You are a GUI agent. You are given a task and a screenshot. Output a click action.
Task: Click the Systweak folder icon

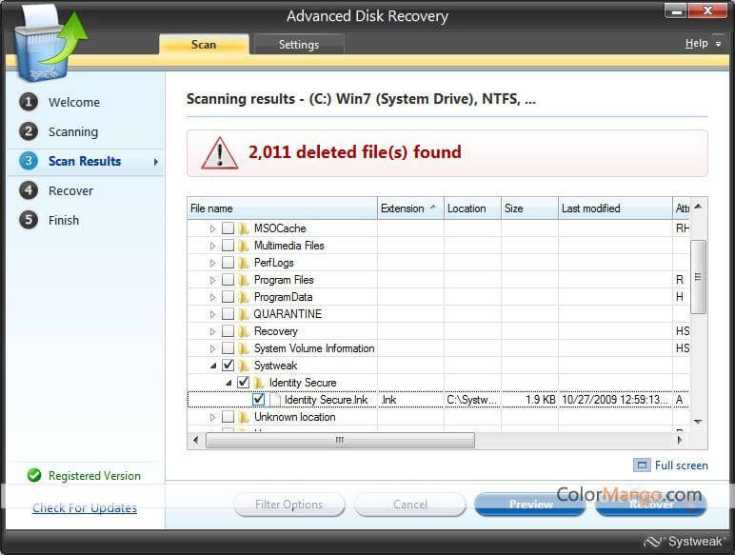(244, 366)
